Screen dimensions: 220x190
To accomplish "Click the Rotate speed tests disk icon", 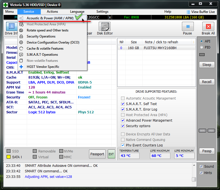I will tap(21, 30).
